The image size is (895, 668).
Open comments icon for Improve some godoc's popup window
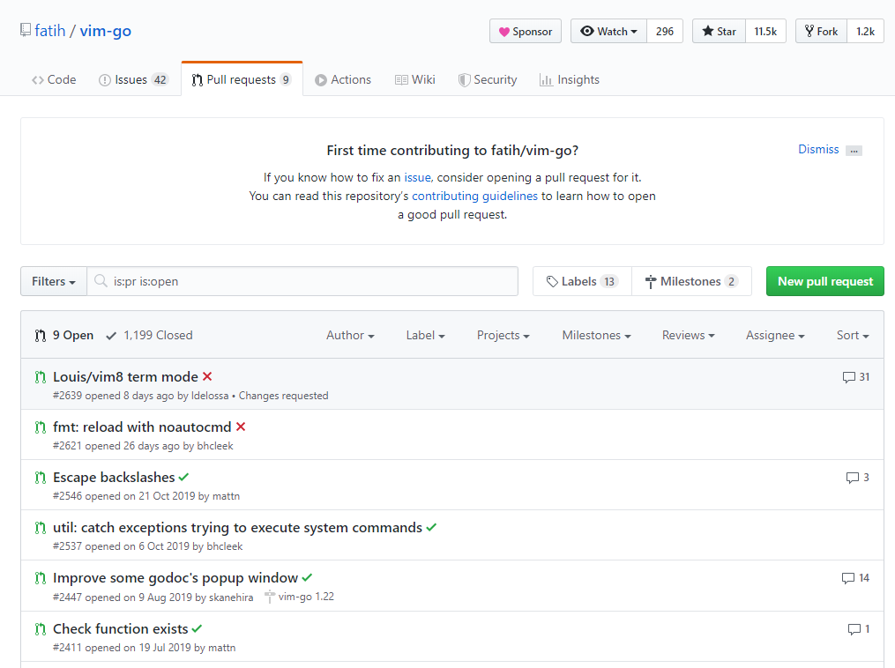848,578
